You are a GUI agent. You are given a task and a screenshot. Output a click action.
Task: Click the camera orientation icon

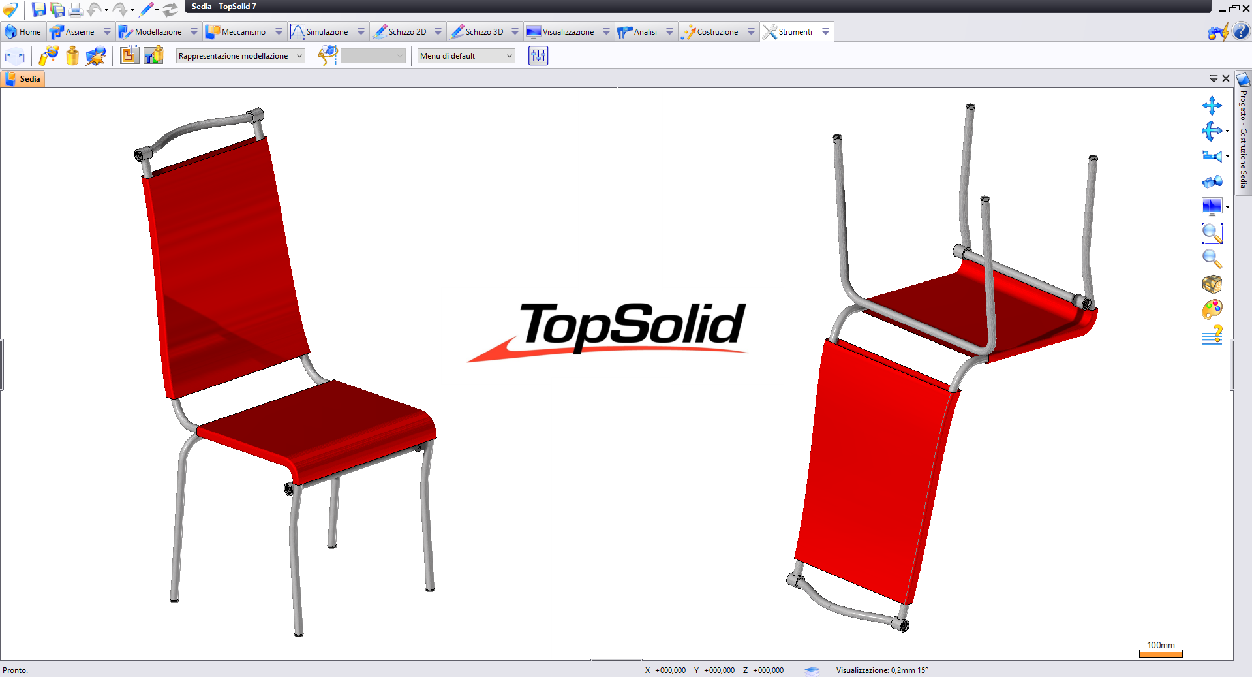click(1212, 156)
